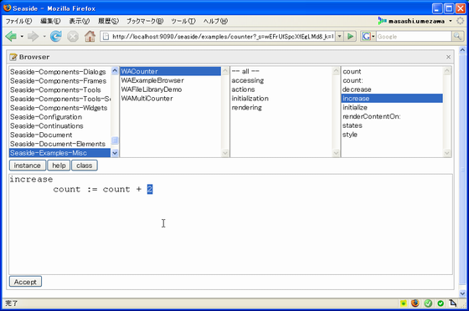This screenshot has width=469, height=311.
Task: Close the Seaside Browser panel with the X
Action: click(448, 57)
